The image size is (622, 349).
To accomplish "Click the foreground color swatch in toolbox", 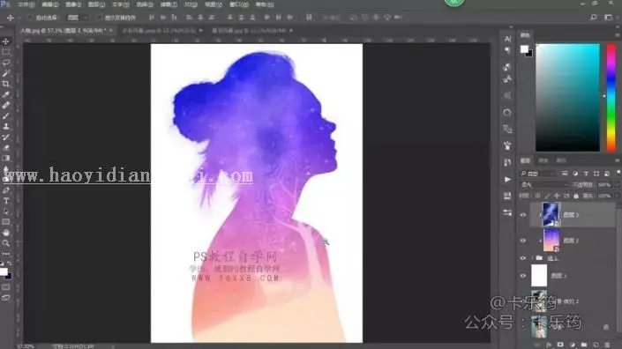I will pos(4,271).
